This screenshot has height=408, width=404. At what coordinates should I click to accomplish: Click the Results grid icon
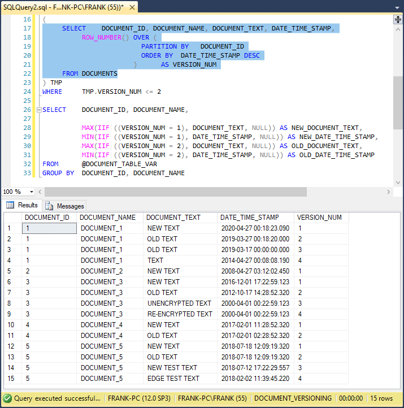pos(10,205)
